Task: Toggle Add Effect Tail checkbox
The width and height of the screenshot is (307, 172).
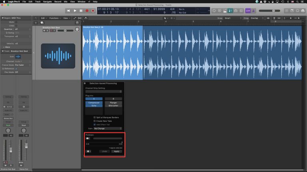Action: coord(94,124)
